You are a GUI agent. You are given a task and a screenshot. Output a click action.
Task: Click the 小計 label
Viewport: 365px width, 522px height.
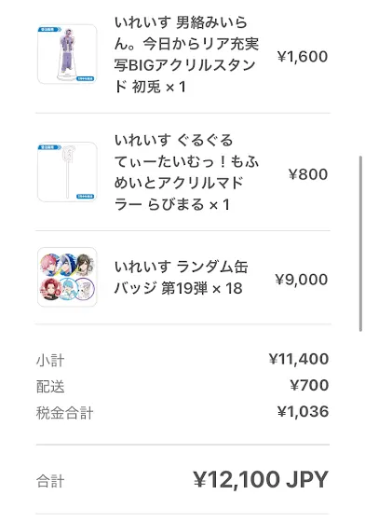[x=50, y=360]
